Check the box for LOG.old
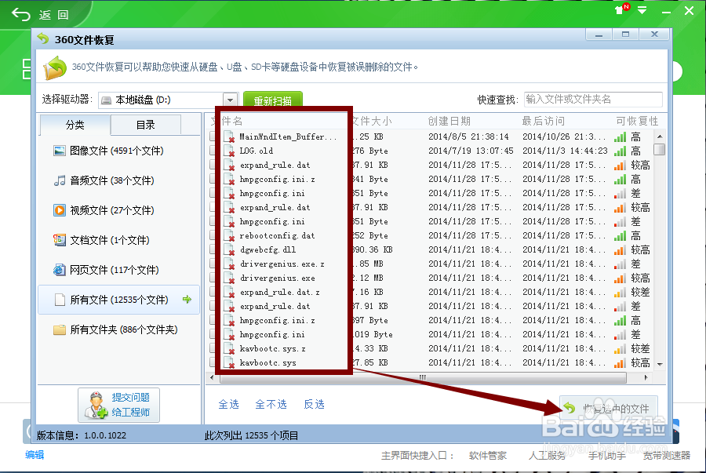The width and height of the screenshot is (706, 473). click(x=212, y=151)
